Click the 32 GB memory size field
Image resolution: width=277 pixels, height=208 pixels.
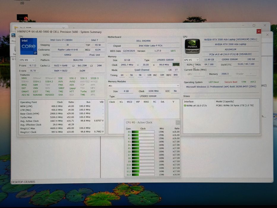(x=127, y=60)
